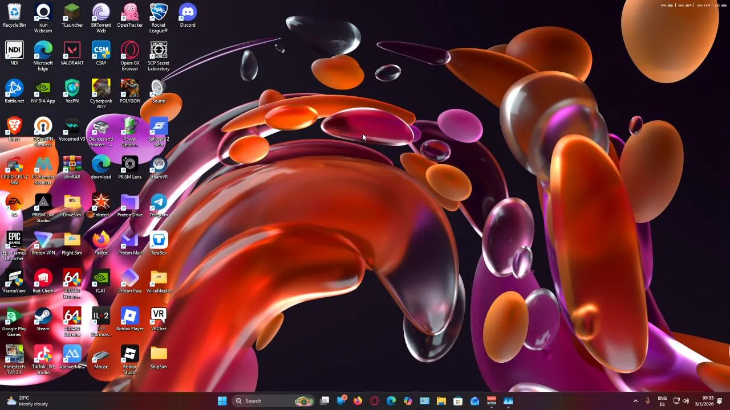Launch SCP Secret Laboratory from the desktop
This screenshot has width=730, height=410.
(x=159, y=56)
